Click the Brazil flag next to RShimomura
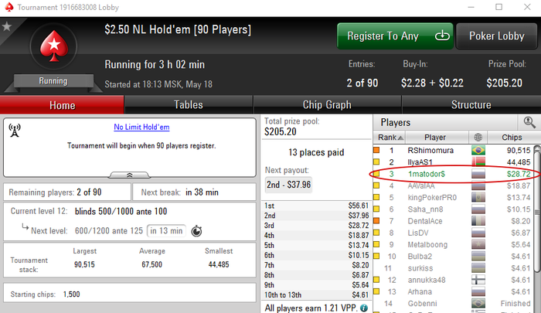Viewport: 541px width, 313px height. (478, 151)
